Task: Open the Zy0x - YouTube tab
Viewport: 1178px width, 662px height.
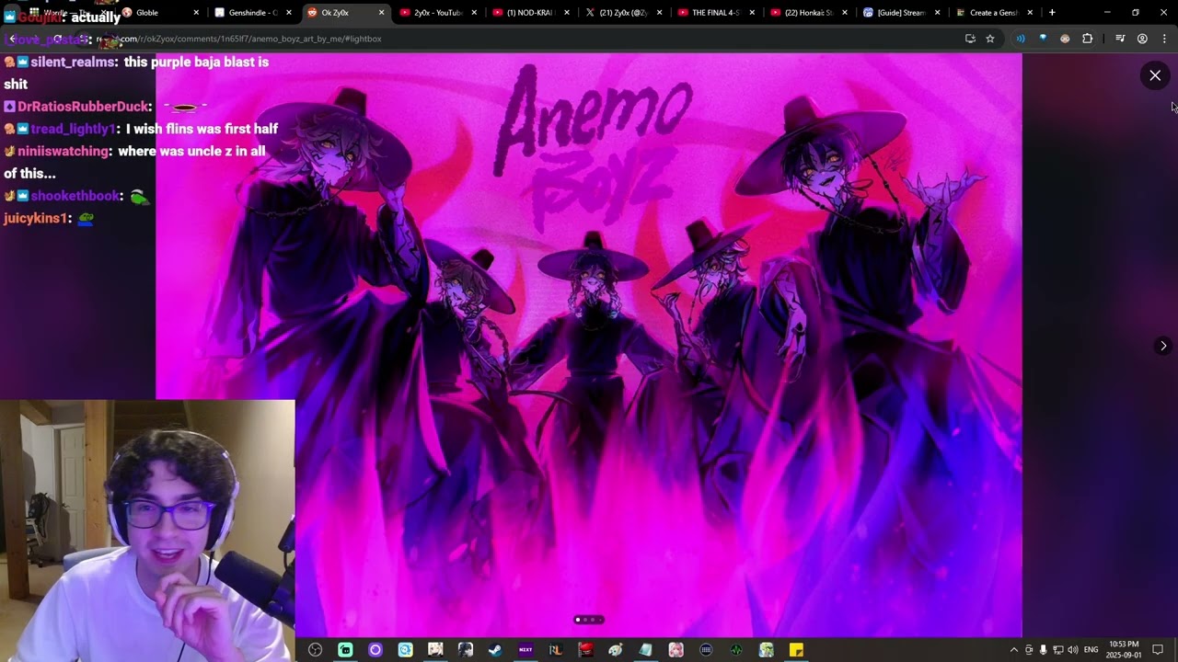Action: [x=438, y=13]
